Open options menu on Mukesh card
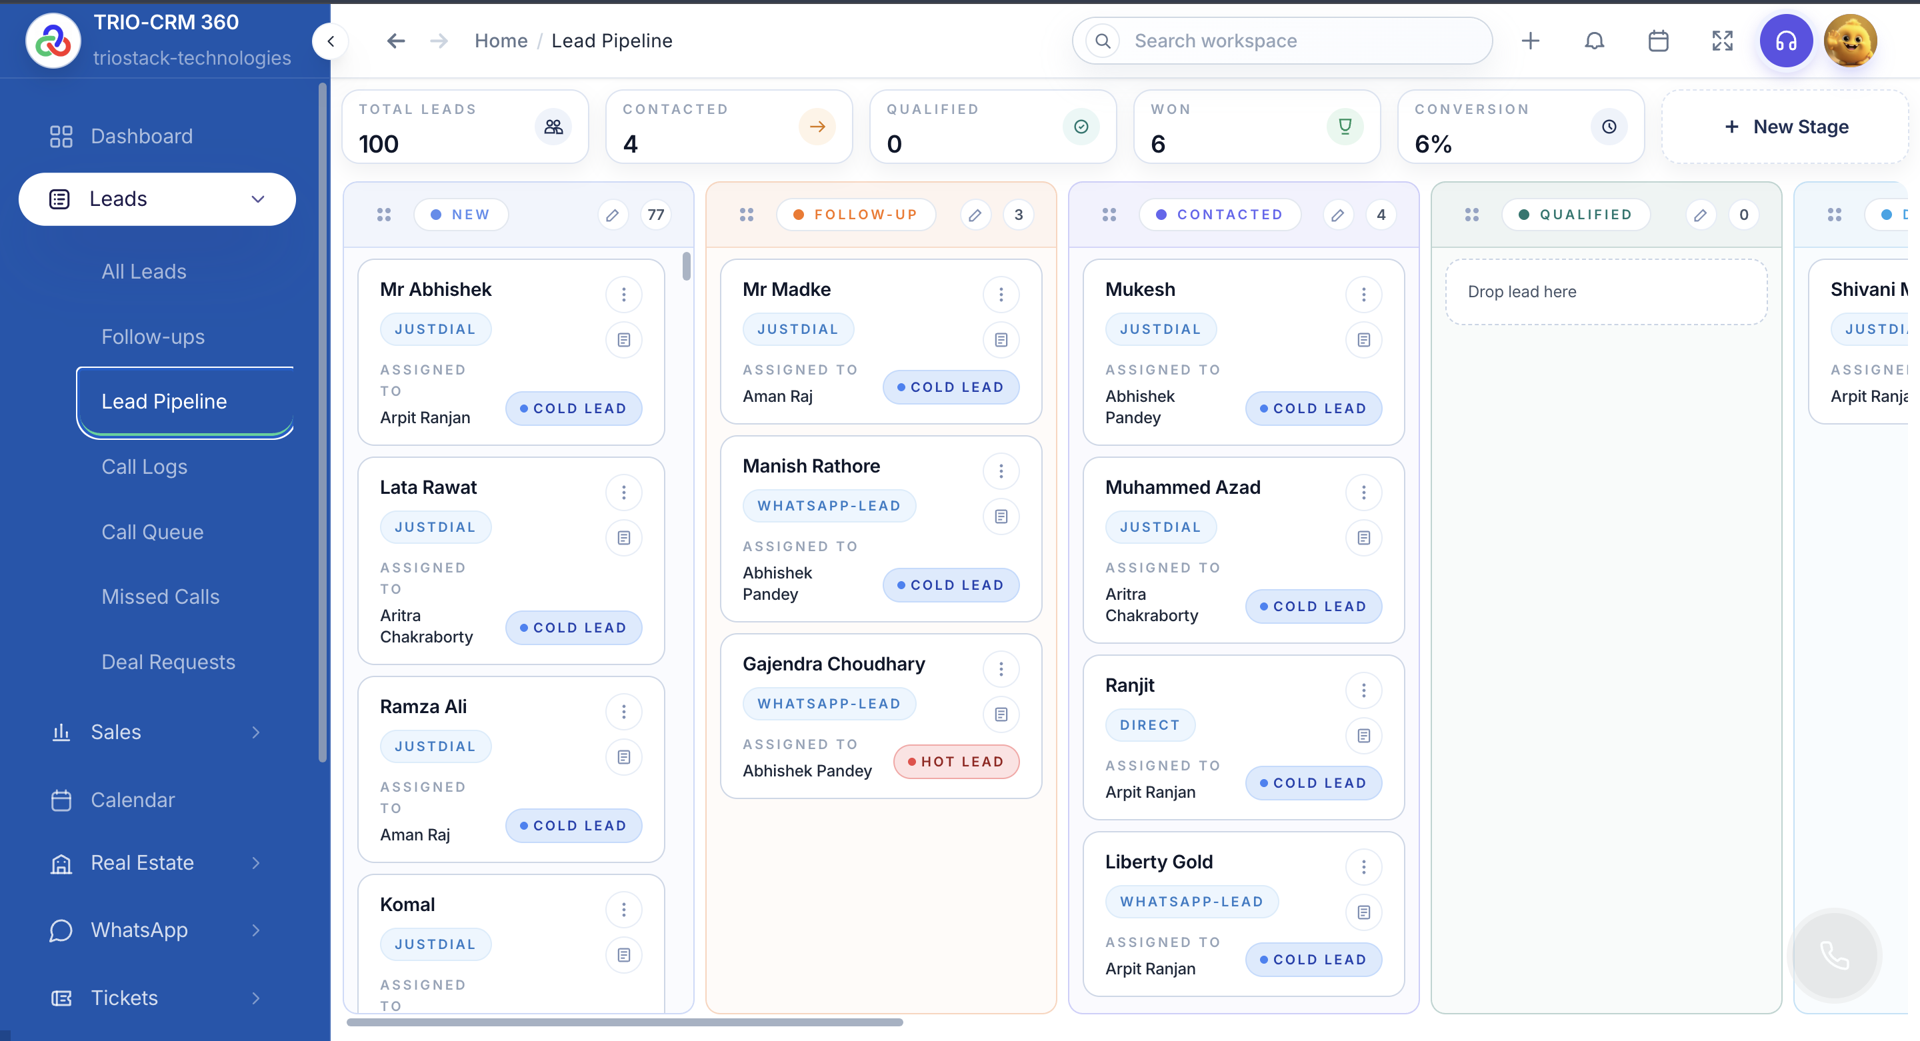This screenshot has width=1920, height=1041. pyautogui.click(x=1364, y=295)
